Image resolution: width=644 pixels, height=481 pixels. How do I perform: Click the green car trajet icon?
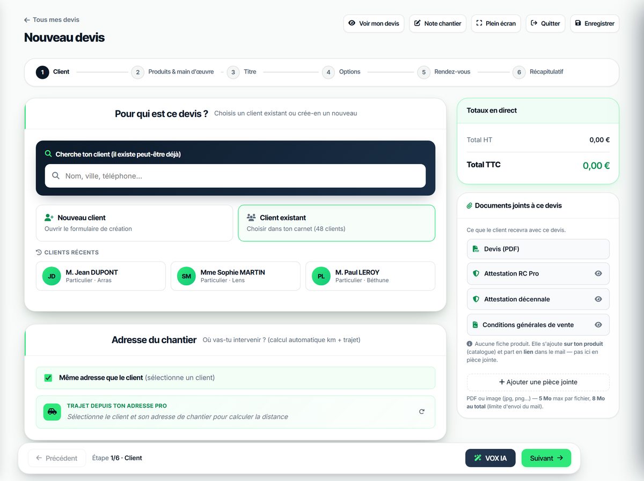click(x=52, y=412)
